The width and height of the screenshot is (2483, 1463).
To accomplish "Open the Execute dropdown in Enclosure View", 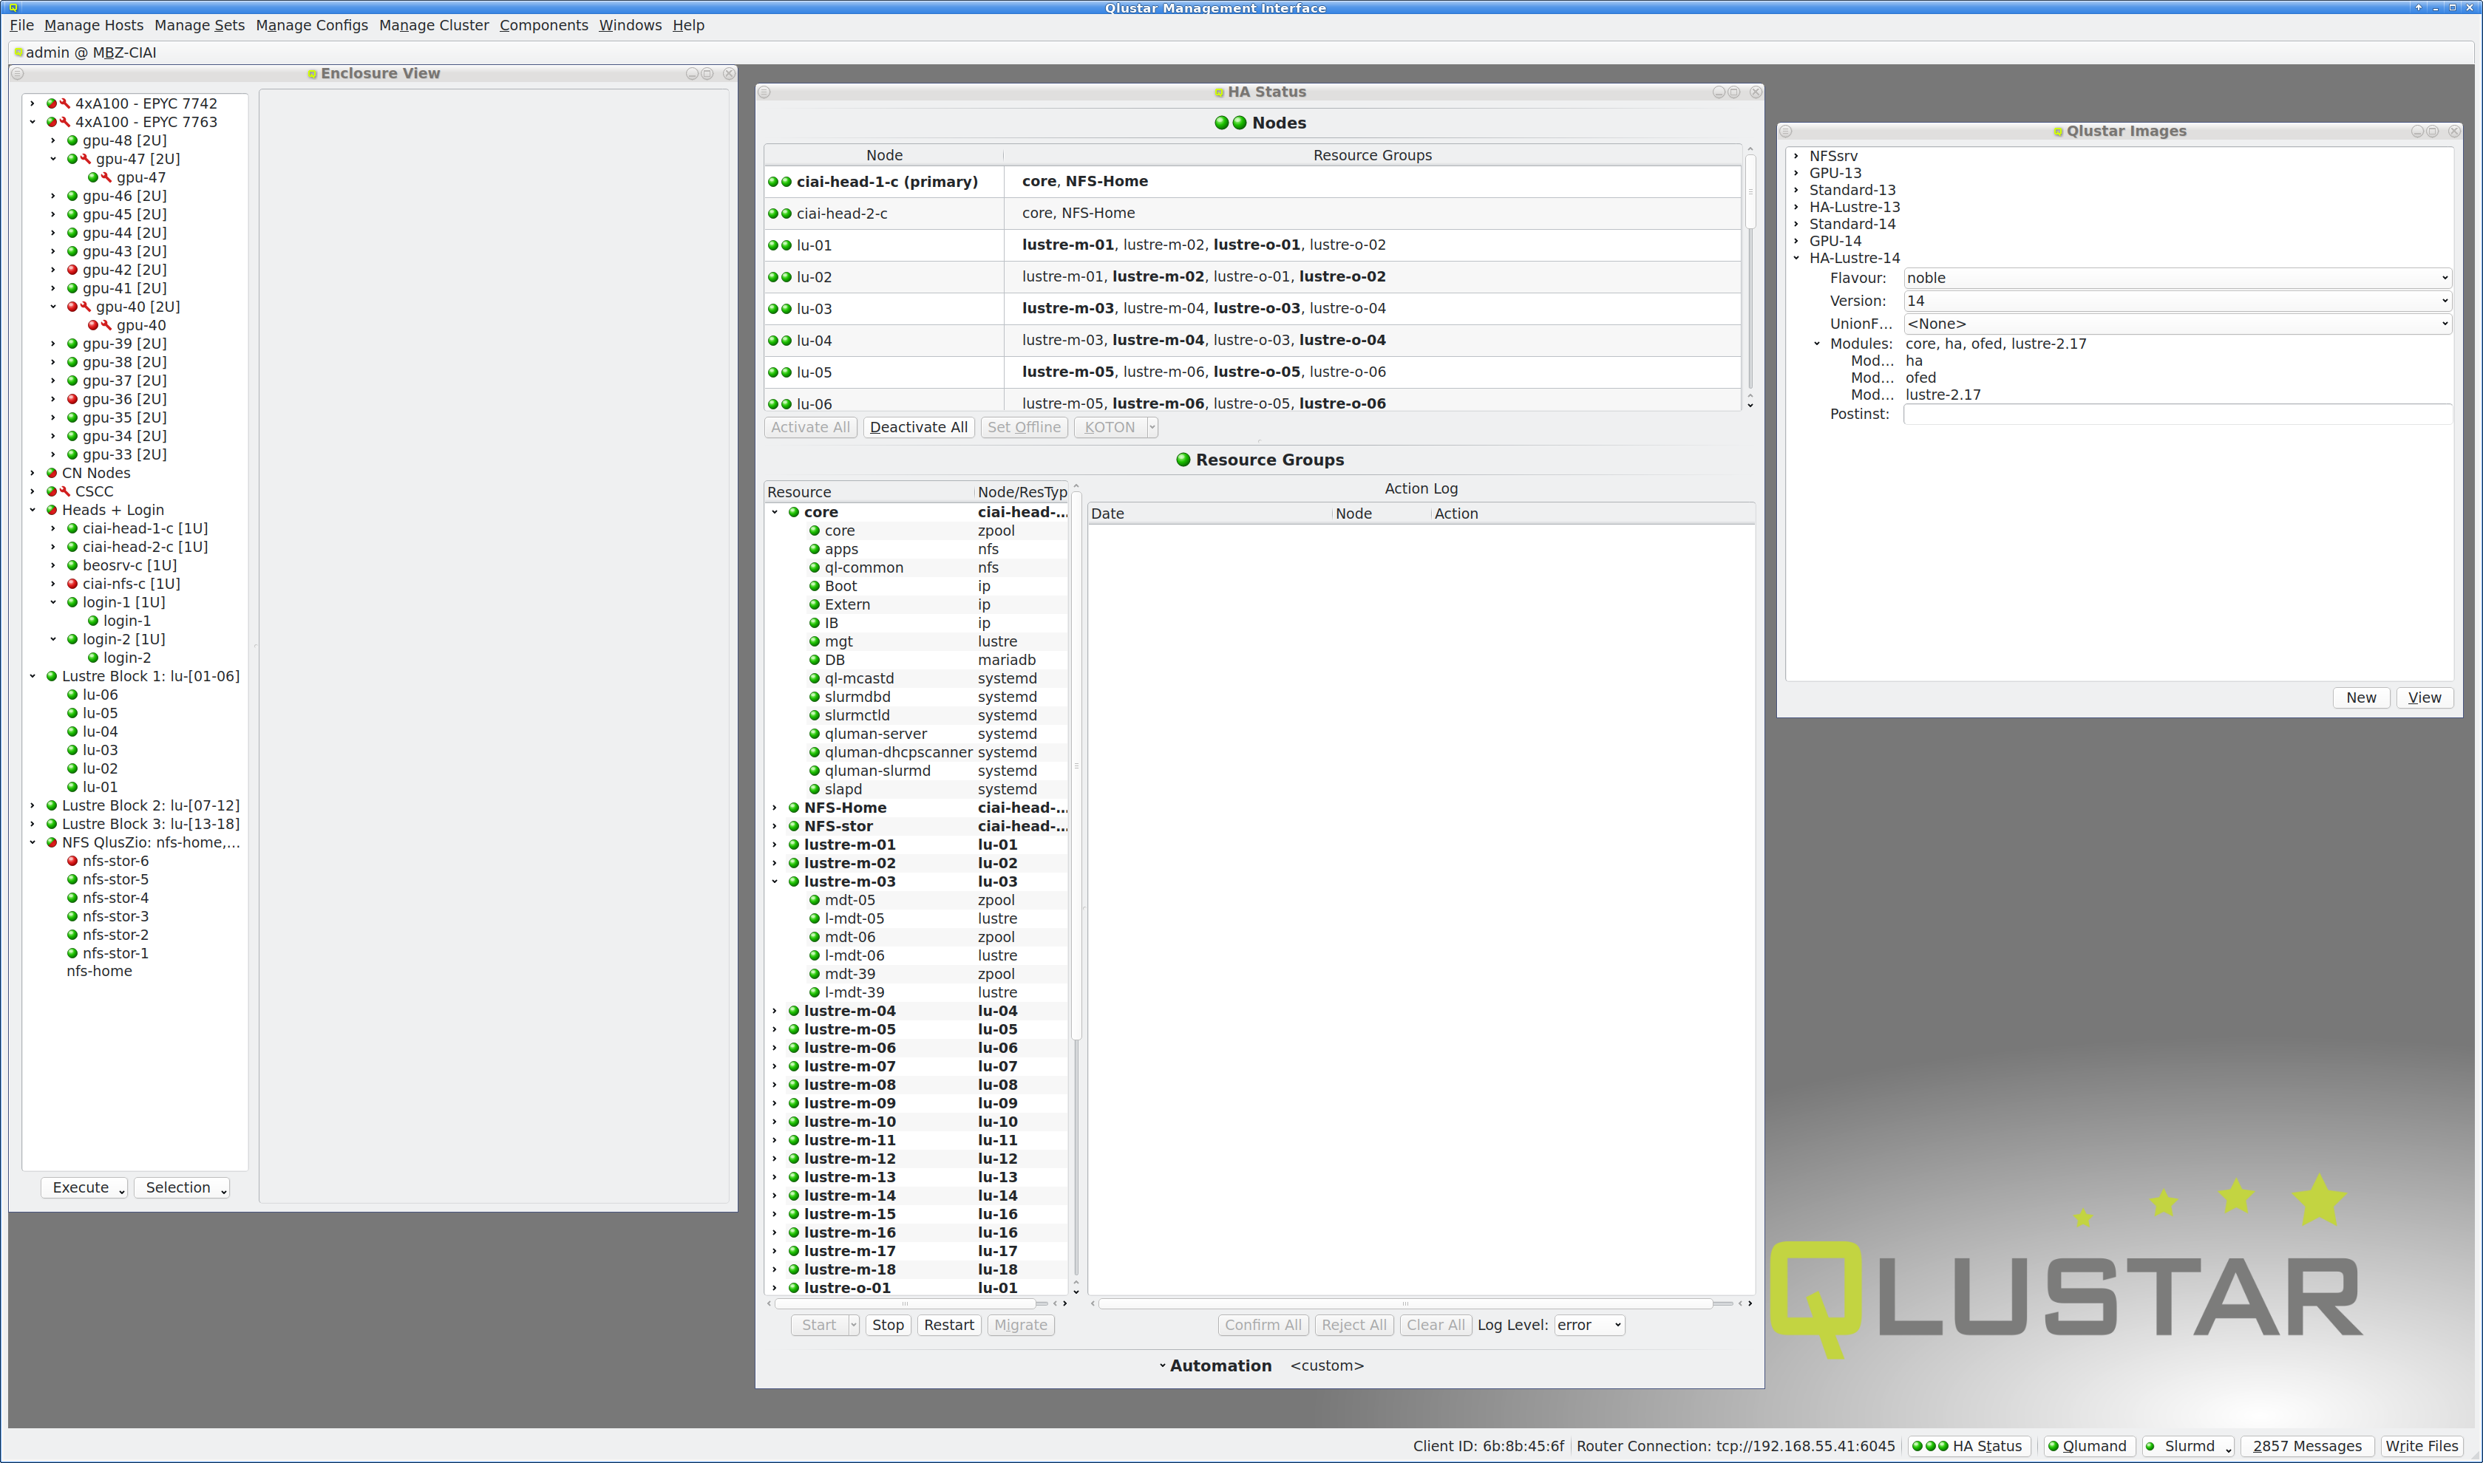I will (85, 1187).
